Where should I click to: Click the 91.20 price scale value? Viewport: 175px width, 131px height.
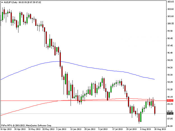pyautogui.click(x=171, y=89)
